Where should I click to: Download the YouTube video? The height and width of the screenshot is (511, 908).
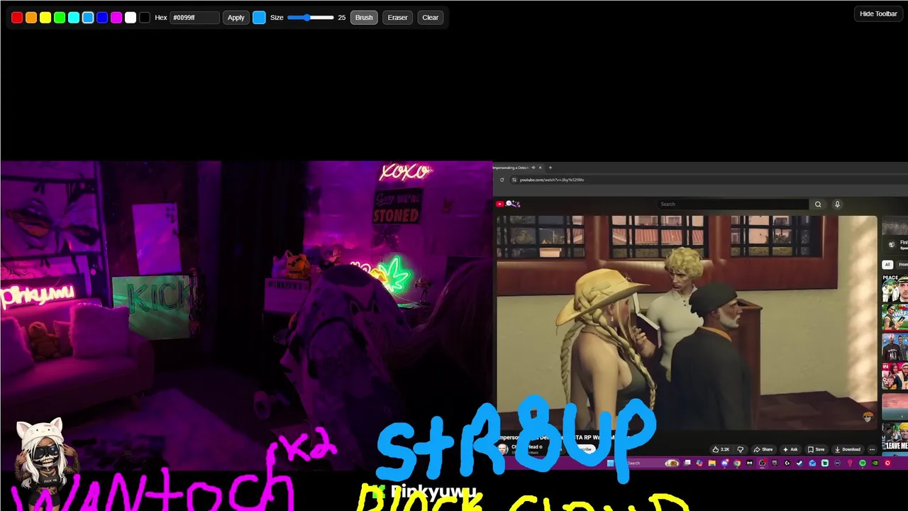[x=848, y=449]
